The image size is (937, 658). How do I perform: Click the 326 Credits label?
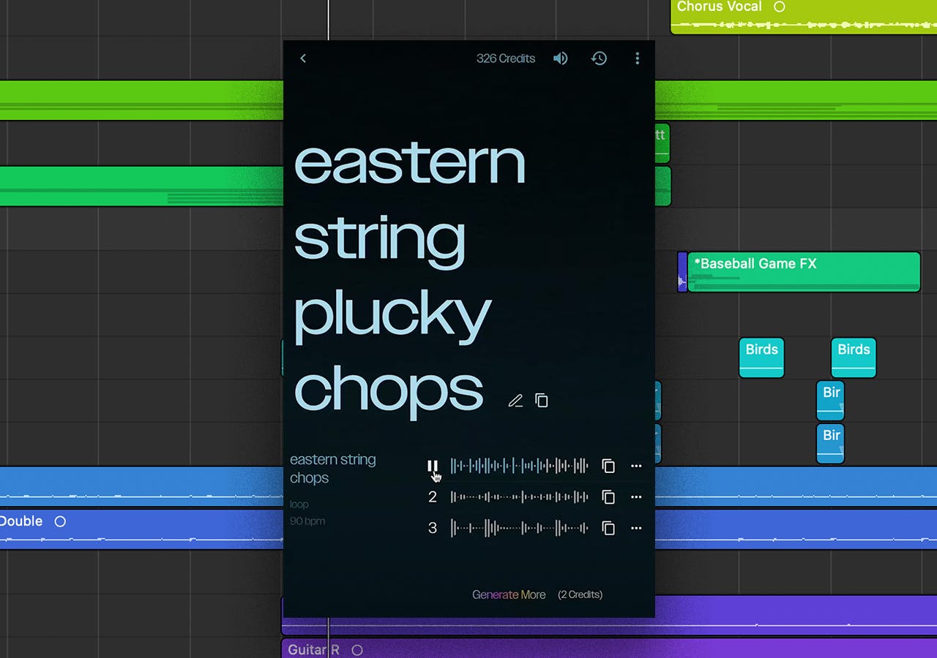click(506, 58)
